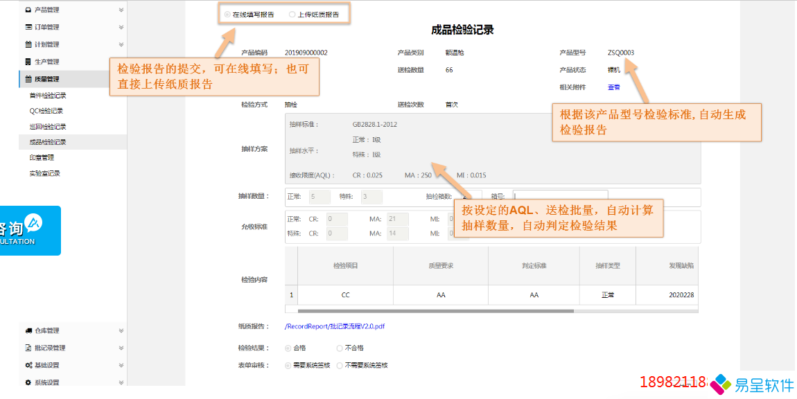The image size is (797, 399).
Task: Click the 正常 row CR acceptance field
Action: [x=337, y=220]
